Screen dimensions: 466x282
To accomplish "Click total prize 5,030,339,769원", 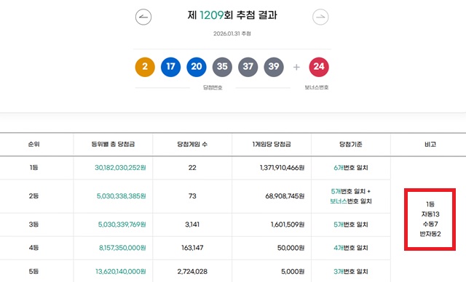I will click(122, 225).
